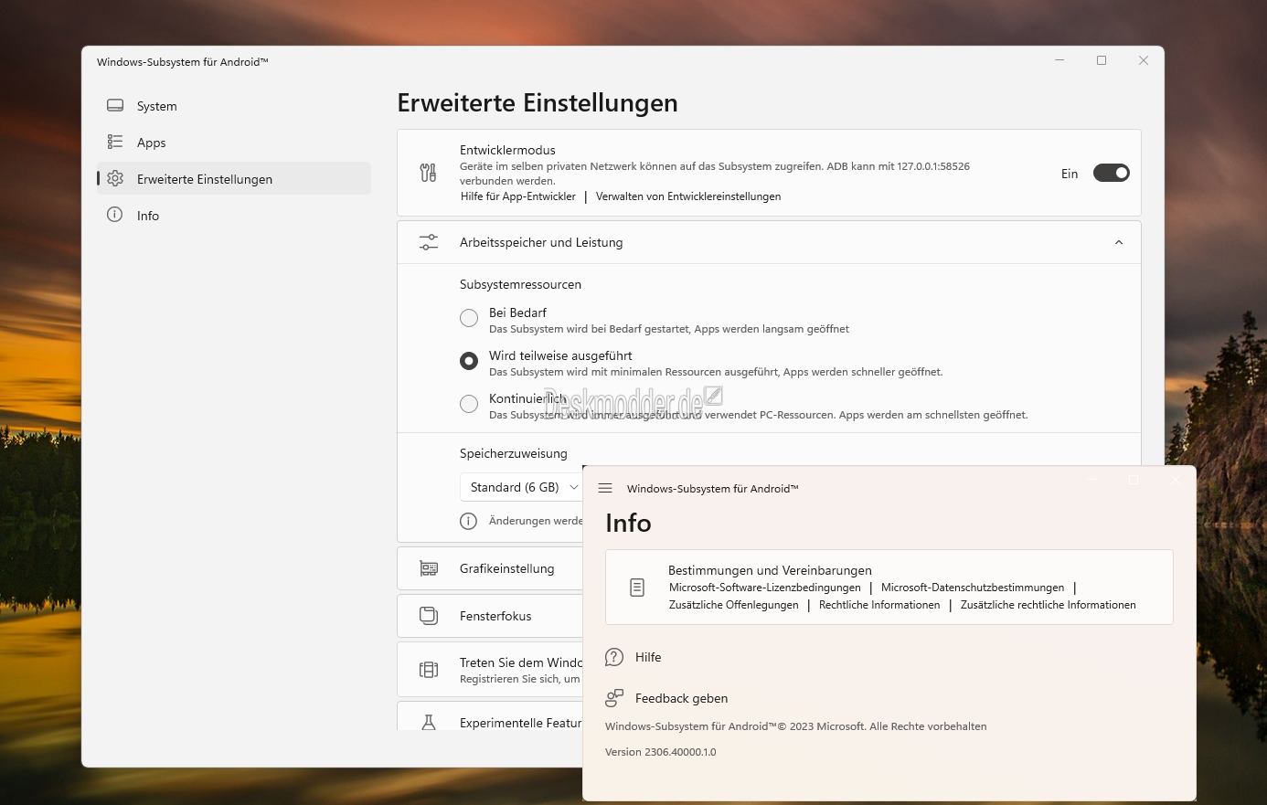
Task: Open hamburger menu in Info window
Action: (x=605, y=489)
